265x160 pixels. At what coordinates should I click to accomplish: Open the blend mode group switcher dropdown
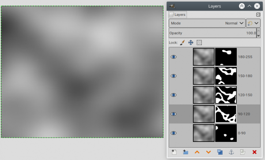click(253, 23)
